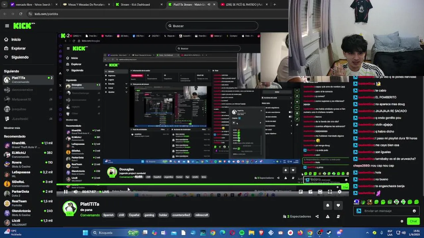Open KhanDBL recommended channel
424x238 pixels.
(28, 145)
